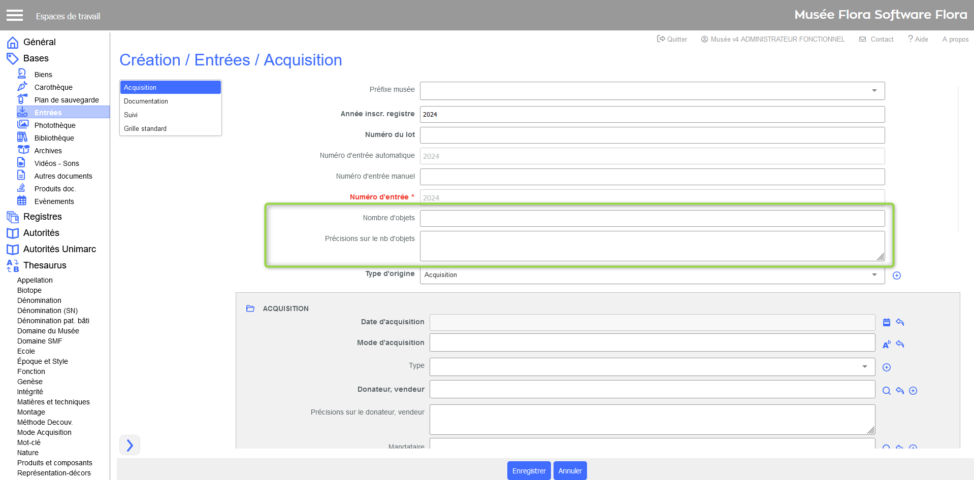Click reset arrow next to Donateur, vendeur

click(x=900, y=391)
